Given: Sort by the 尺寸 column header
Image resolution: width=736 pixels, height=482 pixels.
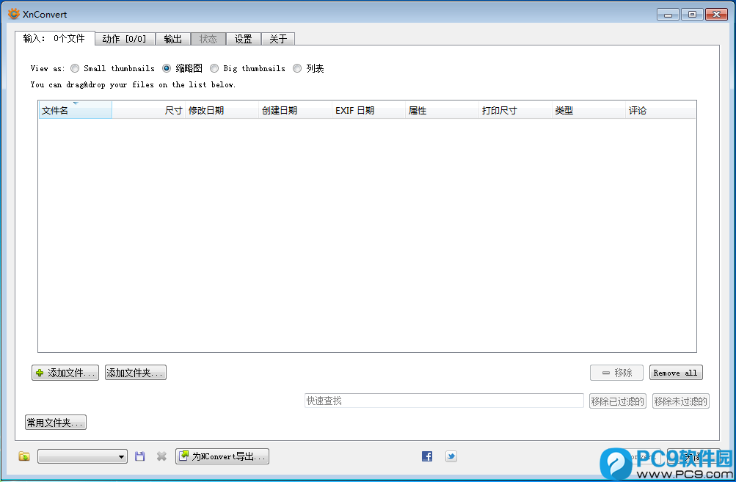Looking at the screenshot, I should click(x=148, y=110).
